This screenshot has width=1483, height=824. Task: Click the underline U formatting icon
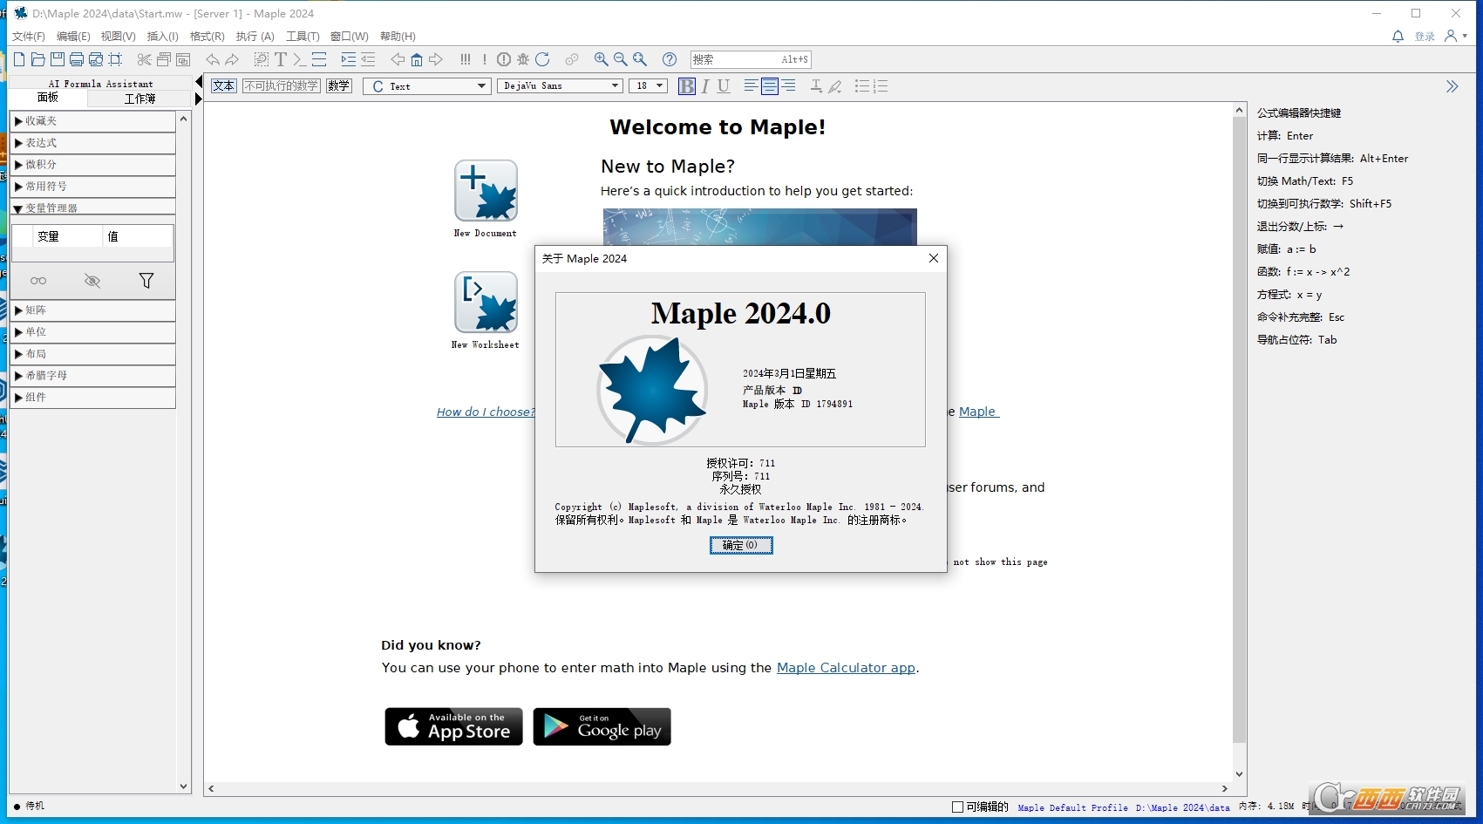click(x=724, y=85)
